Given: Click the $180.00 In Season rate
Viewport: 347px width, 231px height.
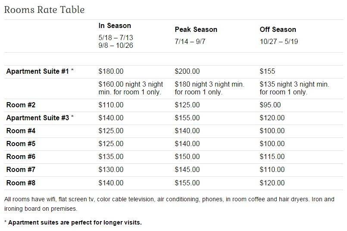Looking at the screenshot, I should pyautogui.click(x=111, y=71).
